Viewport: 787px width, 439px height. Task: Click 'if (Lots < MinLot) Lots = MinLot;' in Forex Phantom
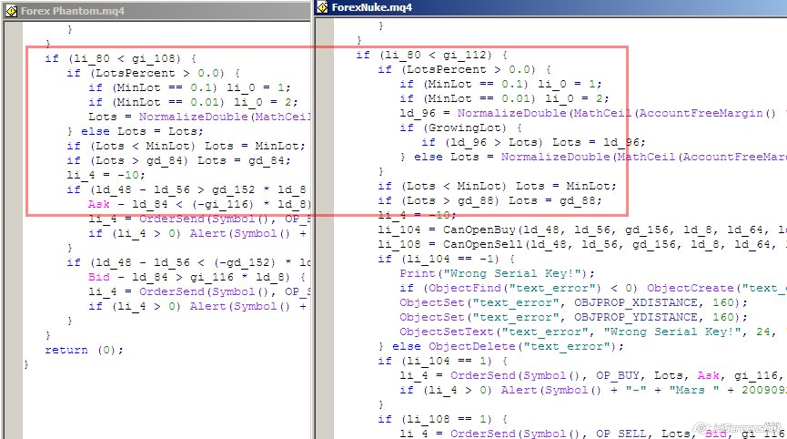[x=187, y=146]
